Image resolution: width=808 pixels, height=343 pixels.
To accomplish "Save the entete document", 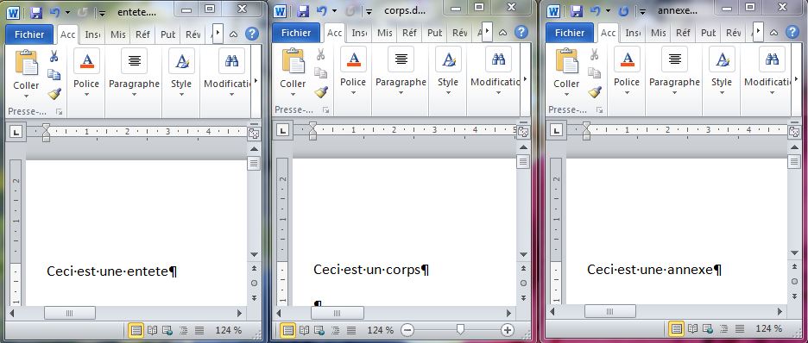I will coord(35,12).
